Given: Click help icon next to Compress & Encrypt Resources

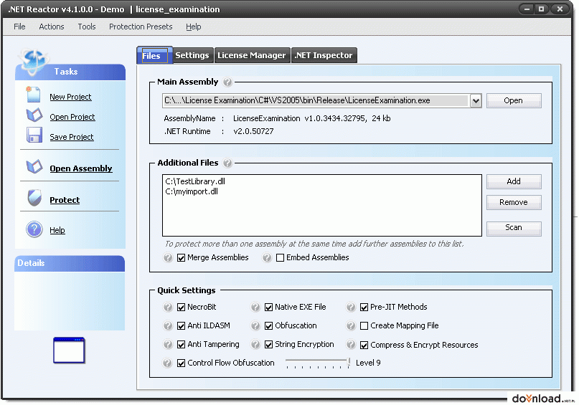Looking at the screenshot, I should point(351,345).
